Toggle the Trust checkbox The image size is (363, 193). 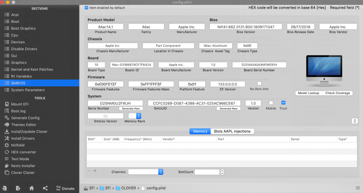[283, 103]
